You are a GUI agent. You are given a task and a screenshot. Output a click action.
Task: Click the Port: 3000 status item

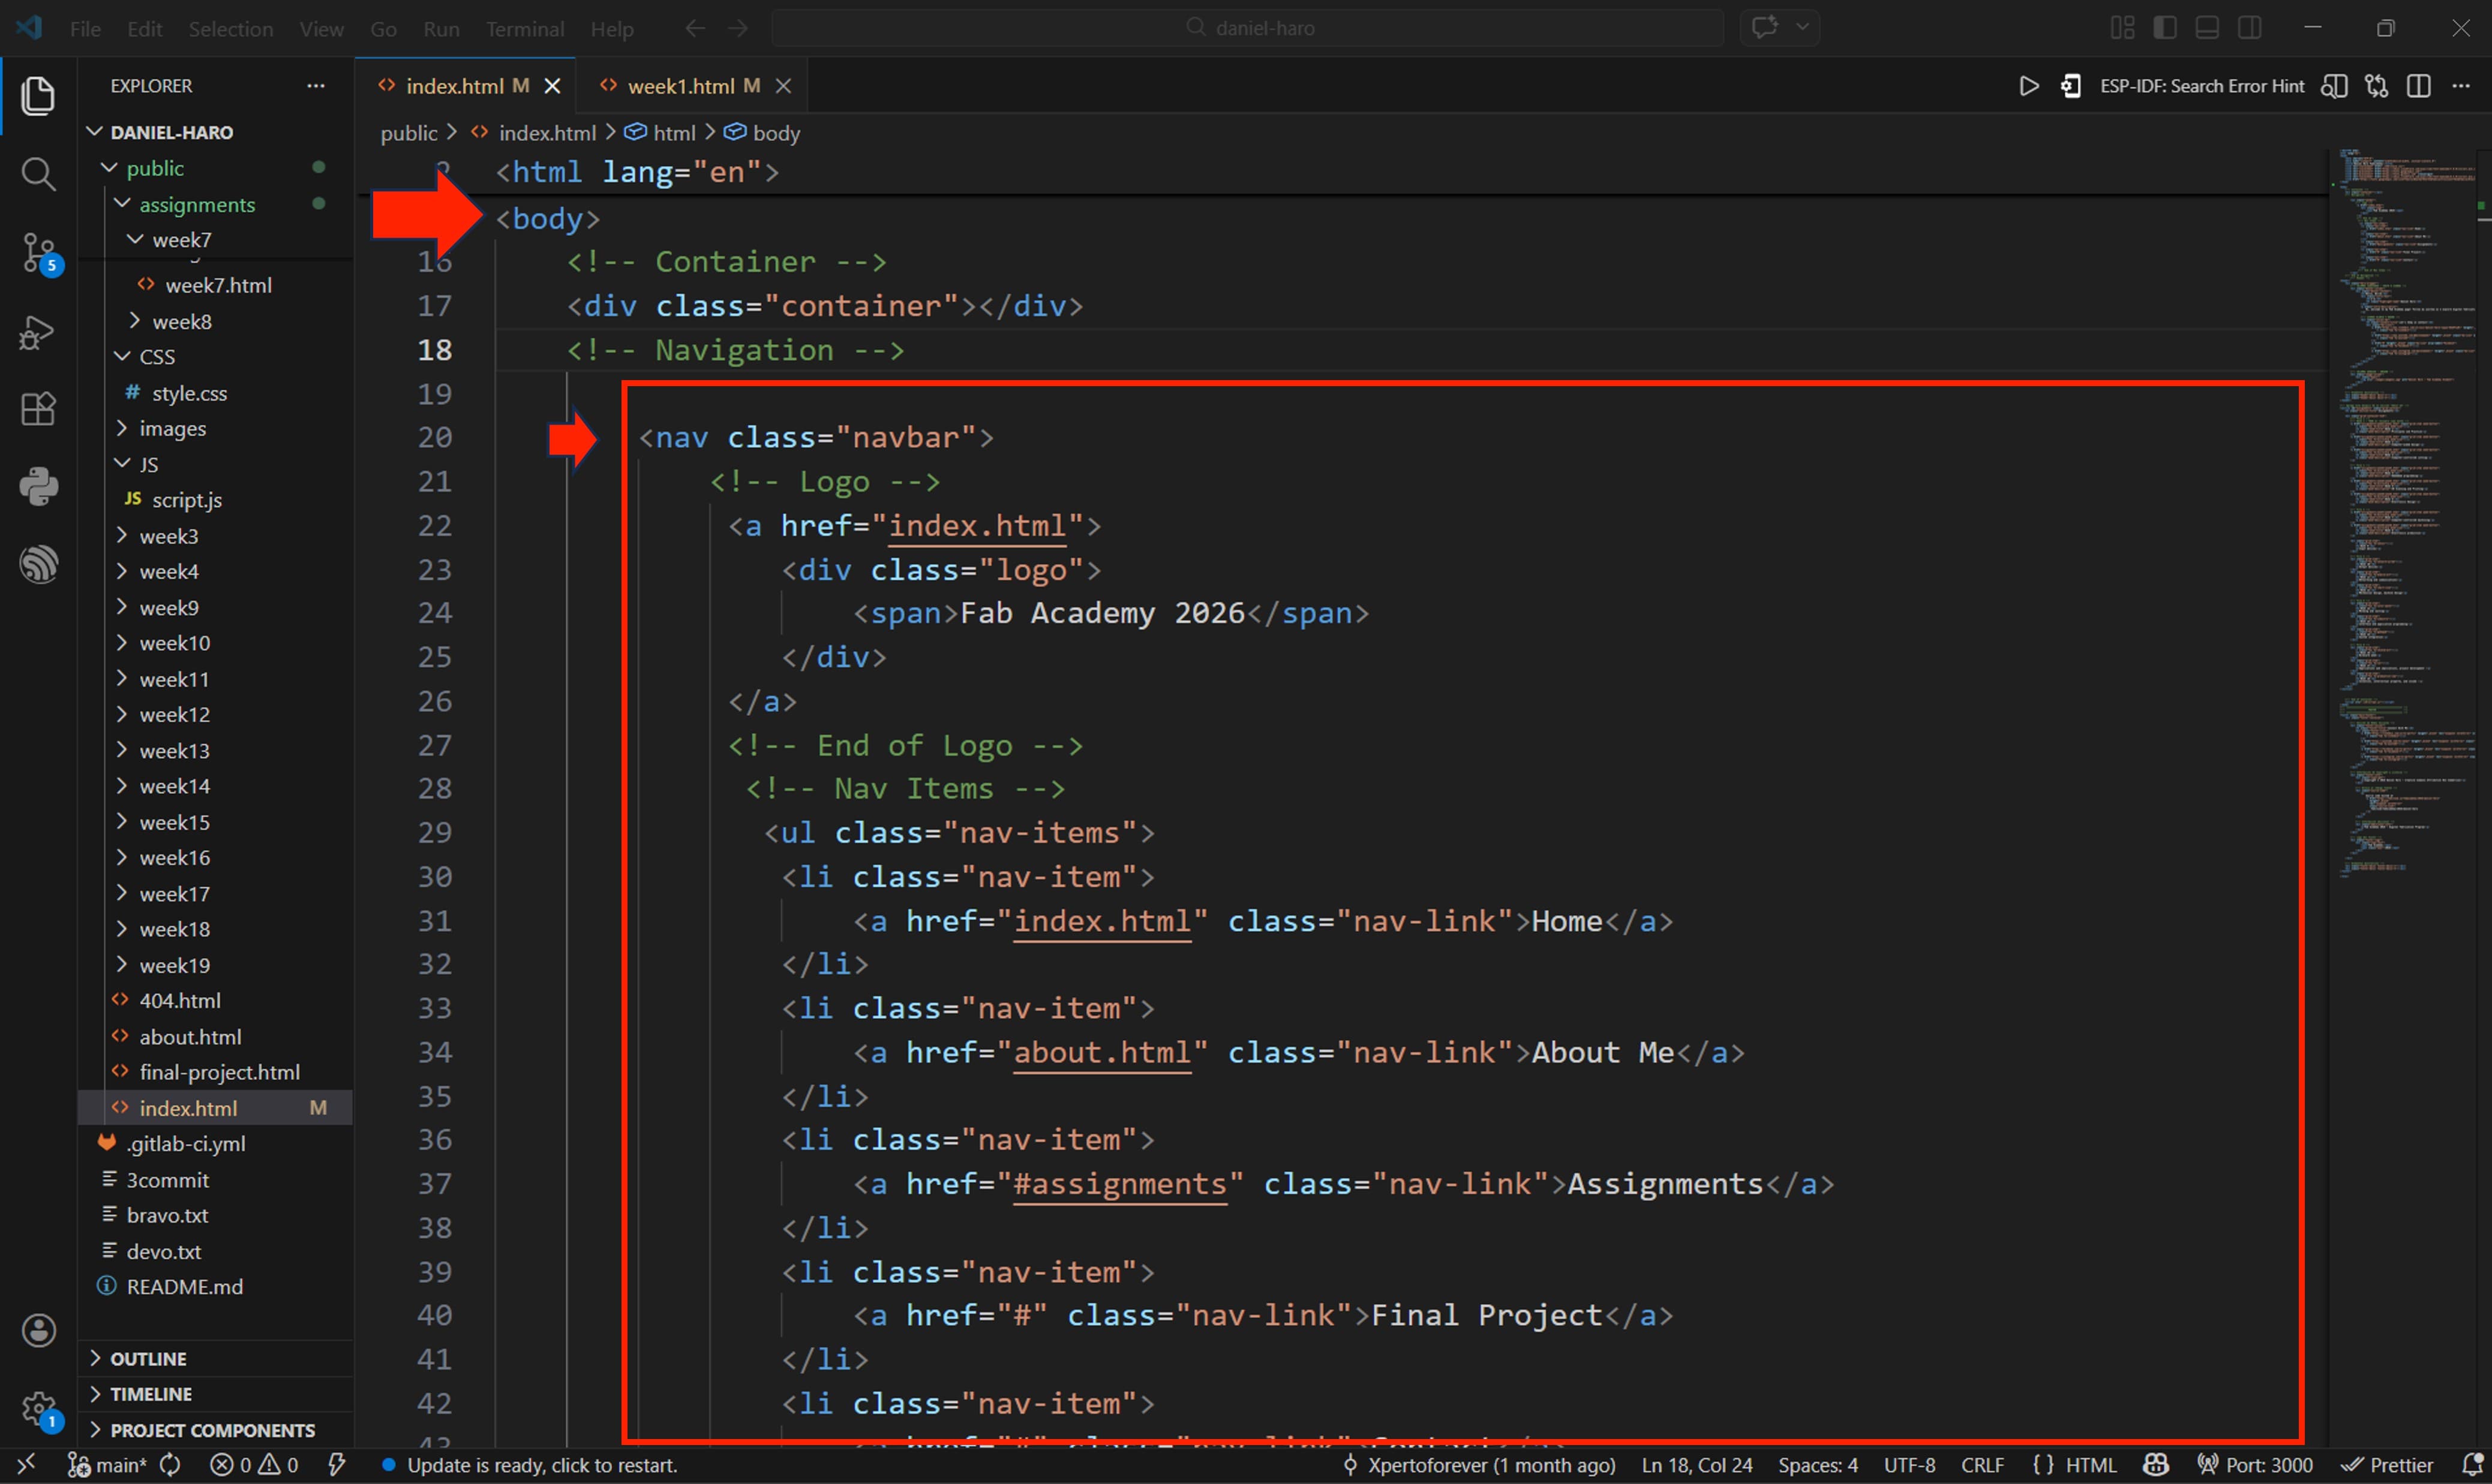tap(2257, 1465)
